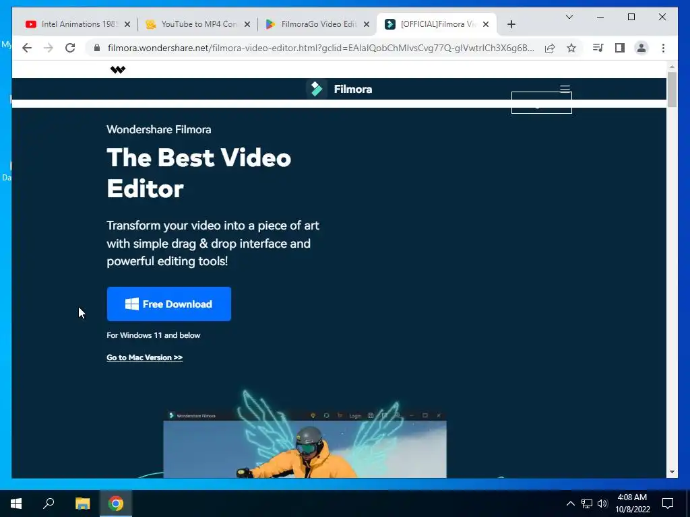Click the Filmora app preview screenshot
Screen dimensions: 690x517
pyautogui.click(x=305, y=444)
